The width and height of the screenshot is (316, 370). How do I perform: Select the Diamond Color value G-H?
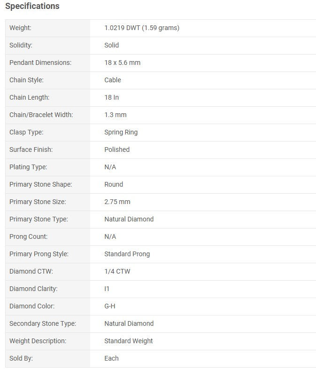pos(110,306)
